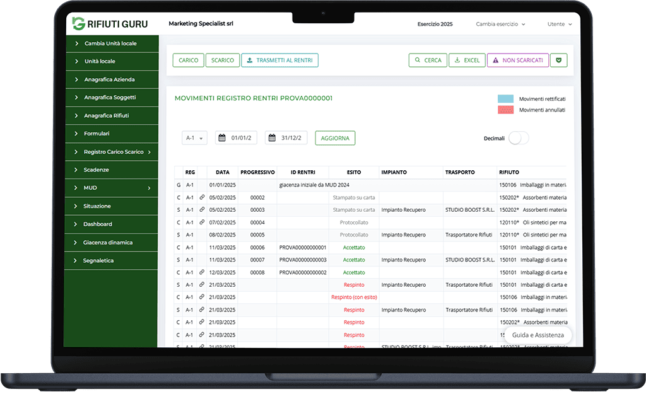Toggle the Decimali switch
The width and height of the screenshot is (646, 399).
[x=518, y=138]
